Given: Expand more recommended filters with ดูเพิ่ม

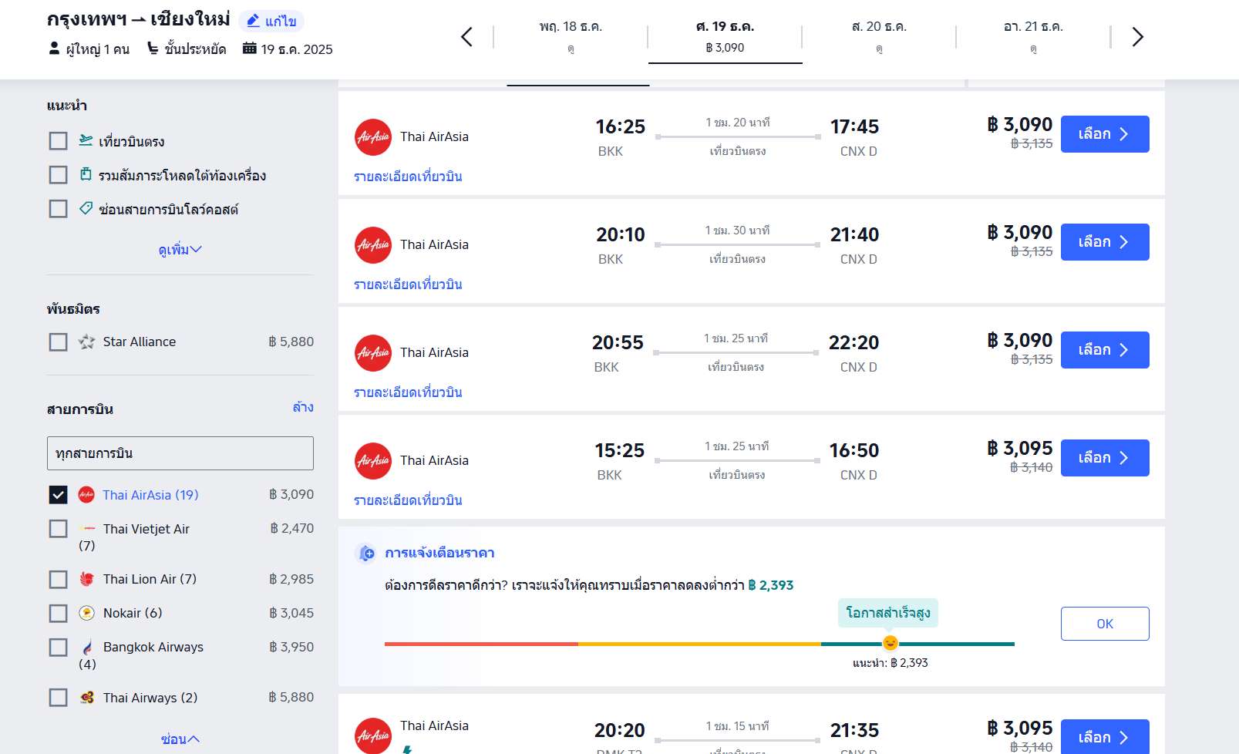Looking at the screenshot, I should pyautogui.click(x=180, y=250).
